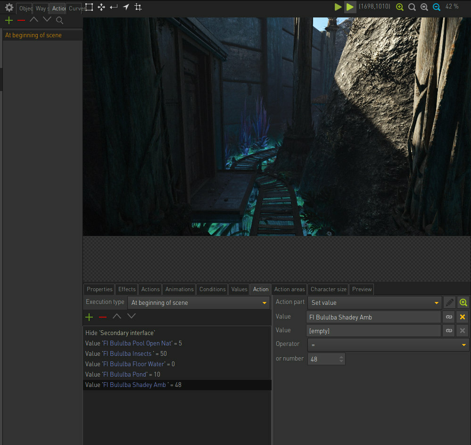This screenshot has height=445, width=471.
Task: Choose the crop tool in toolbar
Action: pos(138,7)
